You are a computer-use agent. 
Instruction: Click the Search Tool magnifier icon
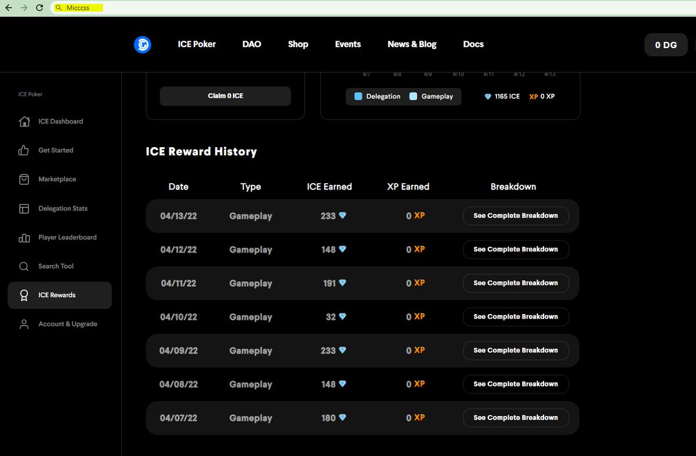[24, 266]
